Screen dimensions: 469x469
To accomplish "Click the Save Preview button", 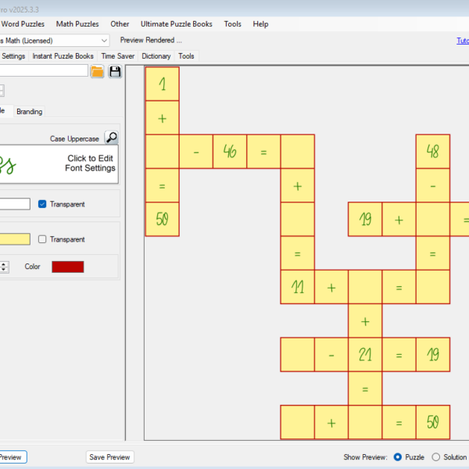I will pos(109,457).
